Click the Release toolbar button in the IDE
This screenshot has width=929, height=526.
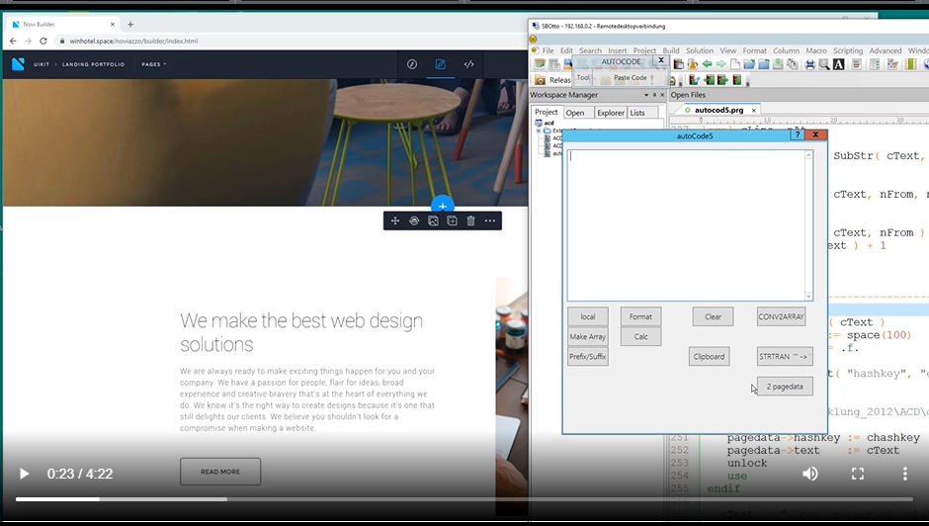[x=554, y=80]
